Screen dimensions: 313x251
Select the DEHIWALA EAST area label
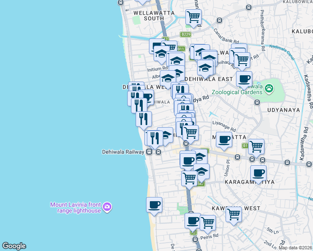click(x=209, y=79)
